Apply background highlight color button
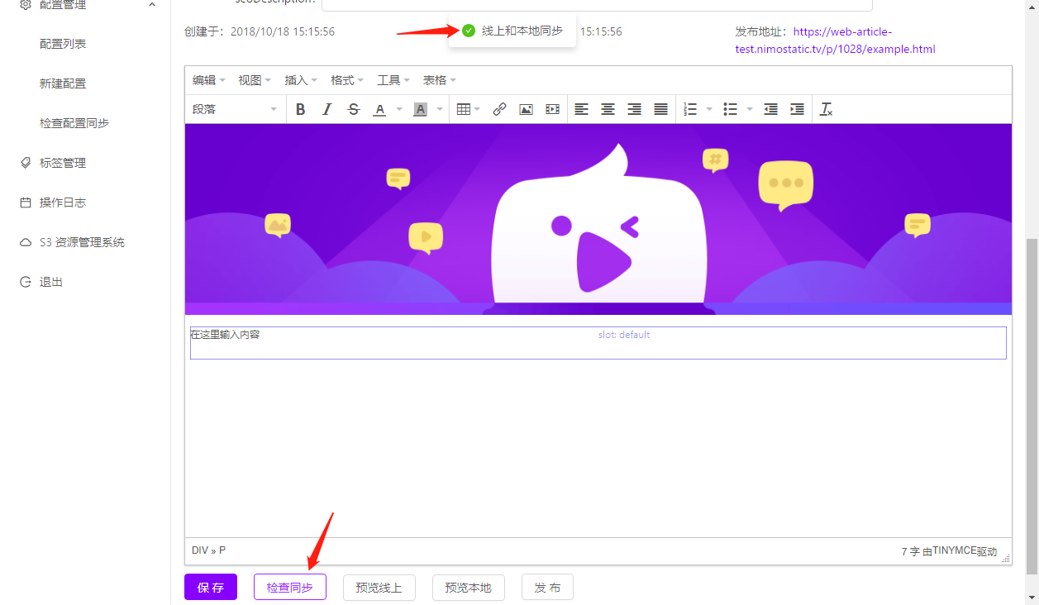 tap(420, 109)
